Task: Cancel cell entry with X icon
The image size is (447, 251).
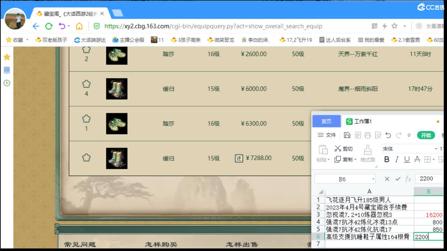Action: (x=387, y=179)
